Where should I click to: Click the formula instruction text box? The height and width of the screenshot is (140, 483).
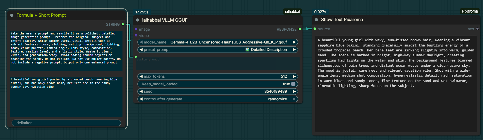pyautogui.click(x=66, y=51)
